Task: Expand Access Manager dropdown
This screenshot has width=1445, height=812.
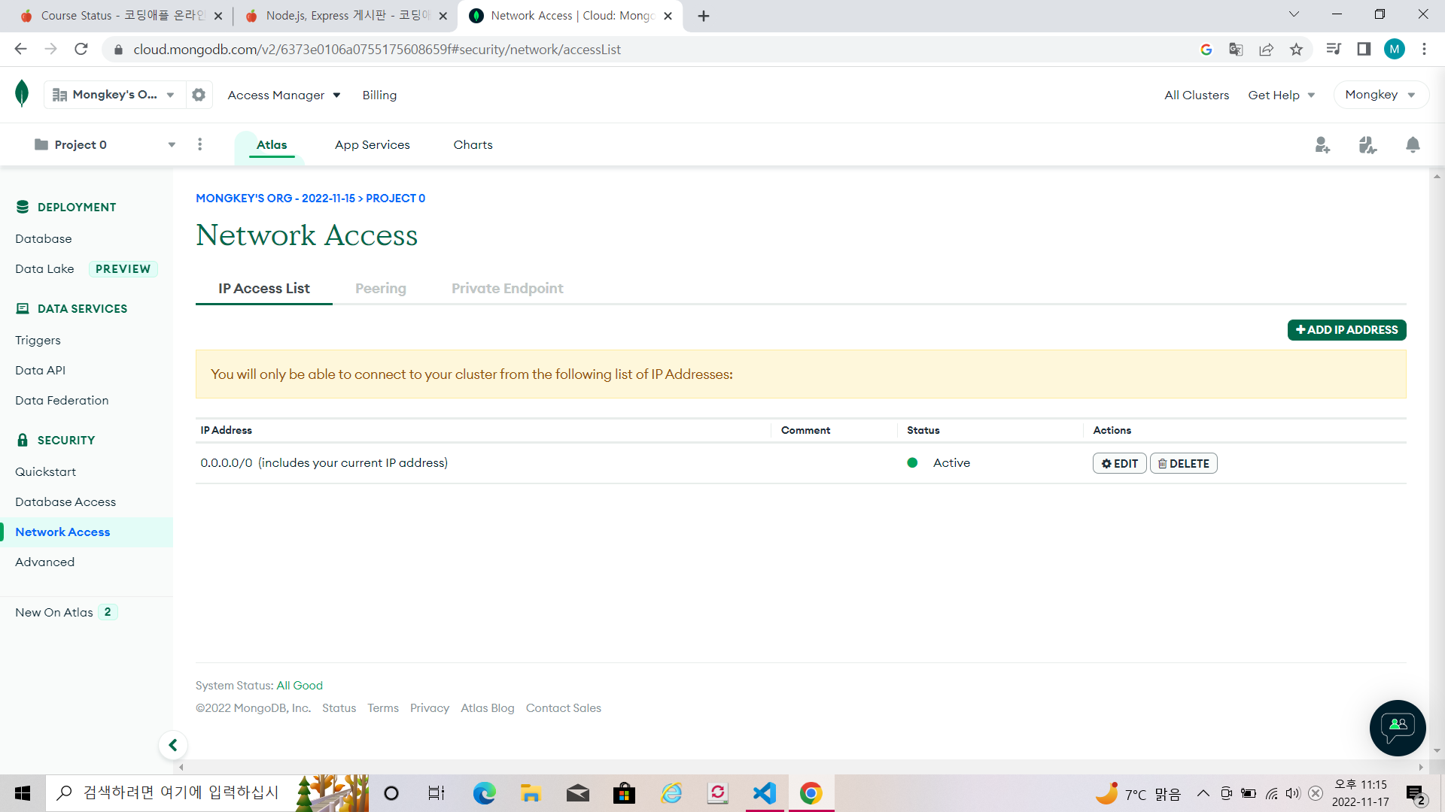Action: tap(284, 95)
